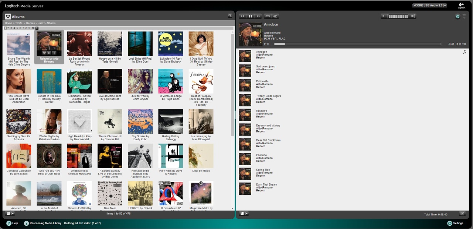Open the I Owe It All To You cover
Viewport: 473px width, 229px height.
[201, 44]
